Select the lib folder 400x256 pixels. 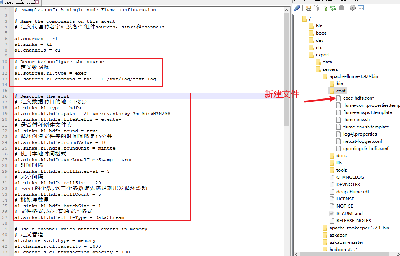coord(339,163)
